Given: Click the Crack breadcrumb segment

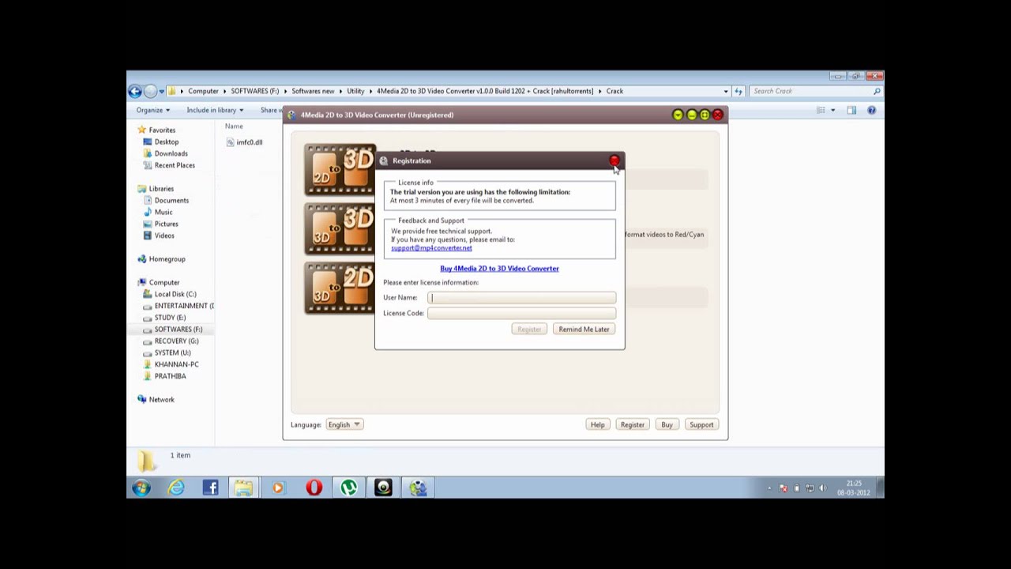Looking at the screenshot, I should [x=614, y=92].
